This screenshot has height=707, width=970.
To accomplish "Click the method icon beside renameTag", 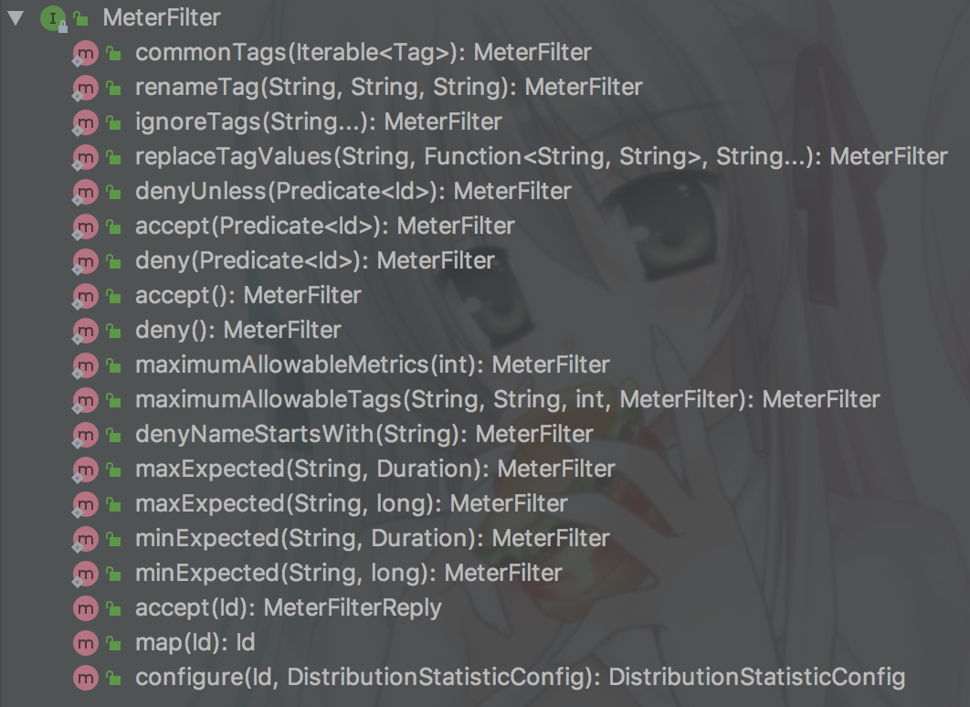I will (x=85, y=88).
